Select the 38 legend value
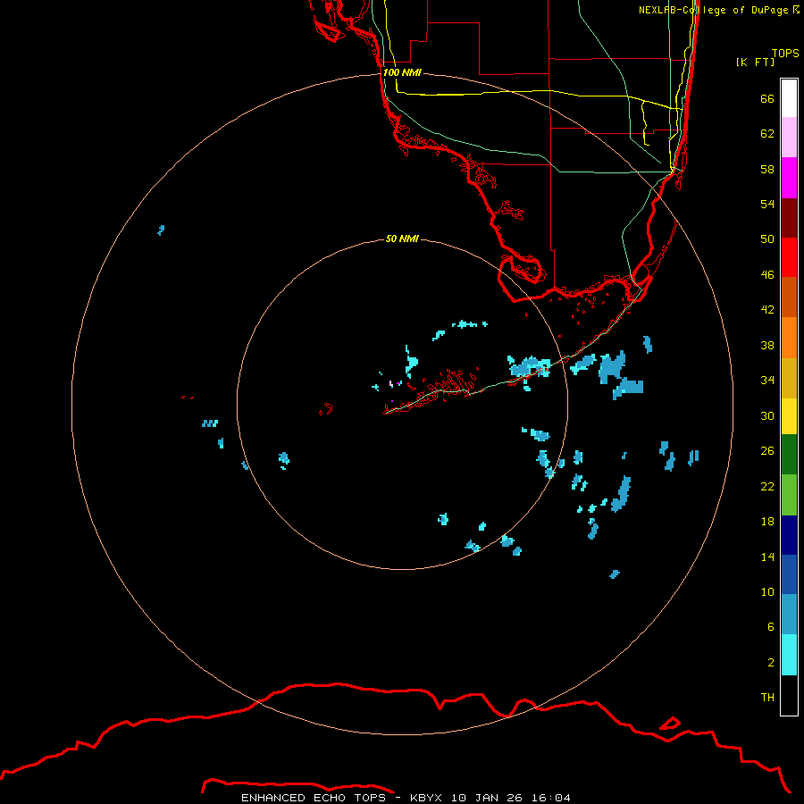 tap(767, 345)
